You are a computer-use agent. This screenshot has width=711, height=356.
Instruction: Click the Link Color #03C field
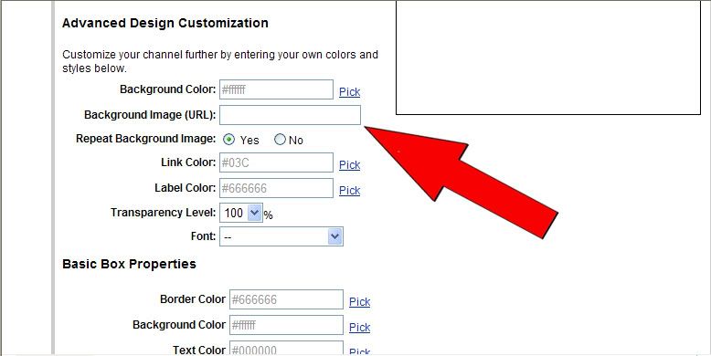[276, 162]
